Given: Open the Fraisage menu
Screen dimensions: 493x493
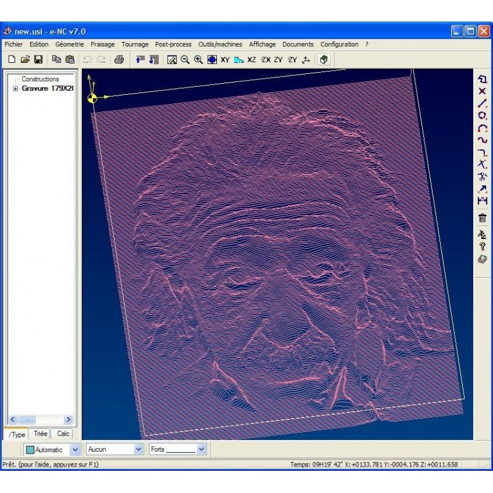Looking at the screenshot, I should pos(102,44).
